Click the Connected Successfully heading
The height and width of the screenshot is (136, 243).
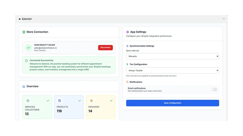point(41,60)
